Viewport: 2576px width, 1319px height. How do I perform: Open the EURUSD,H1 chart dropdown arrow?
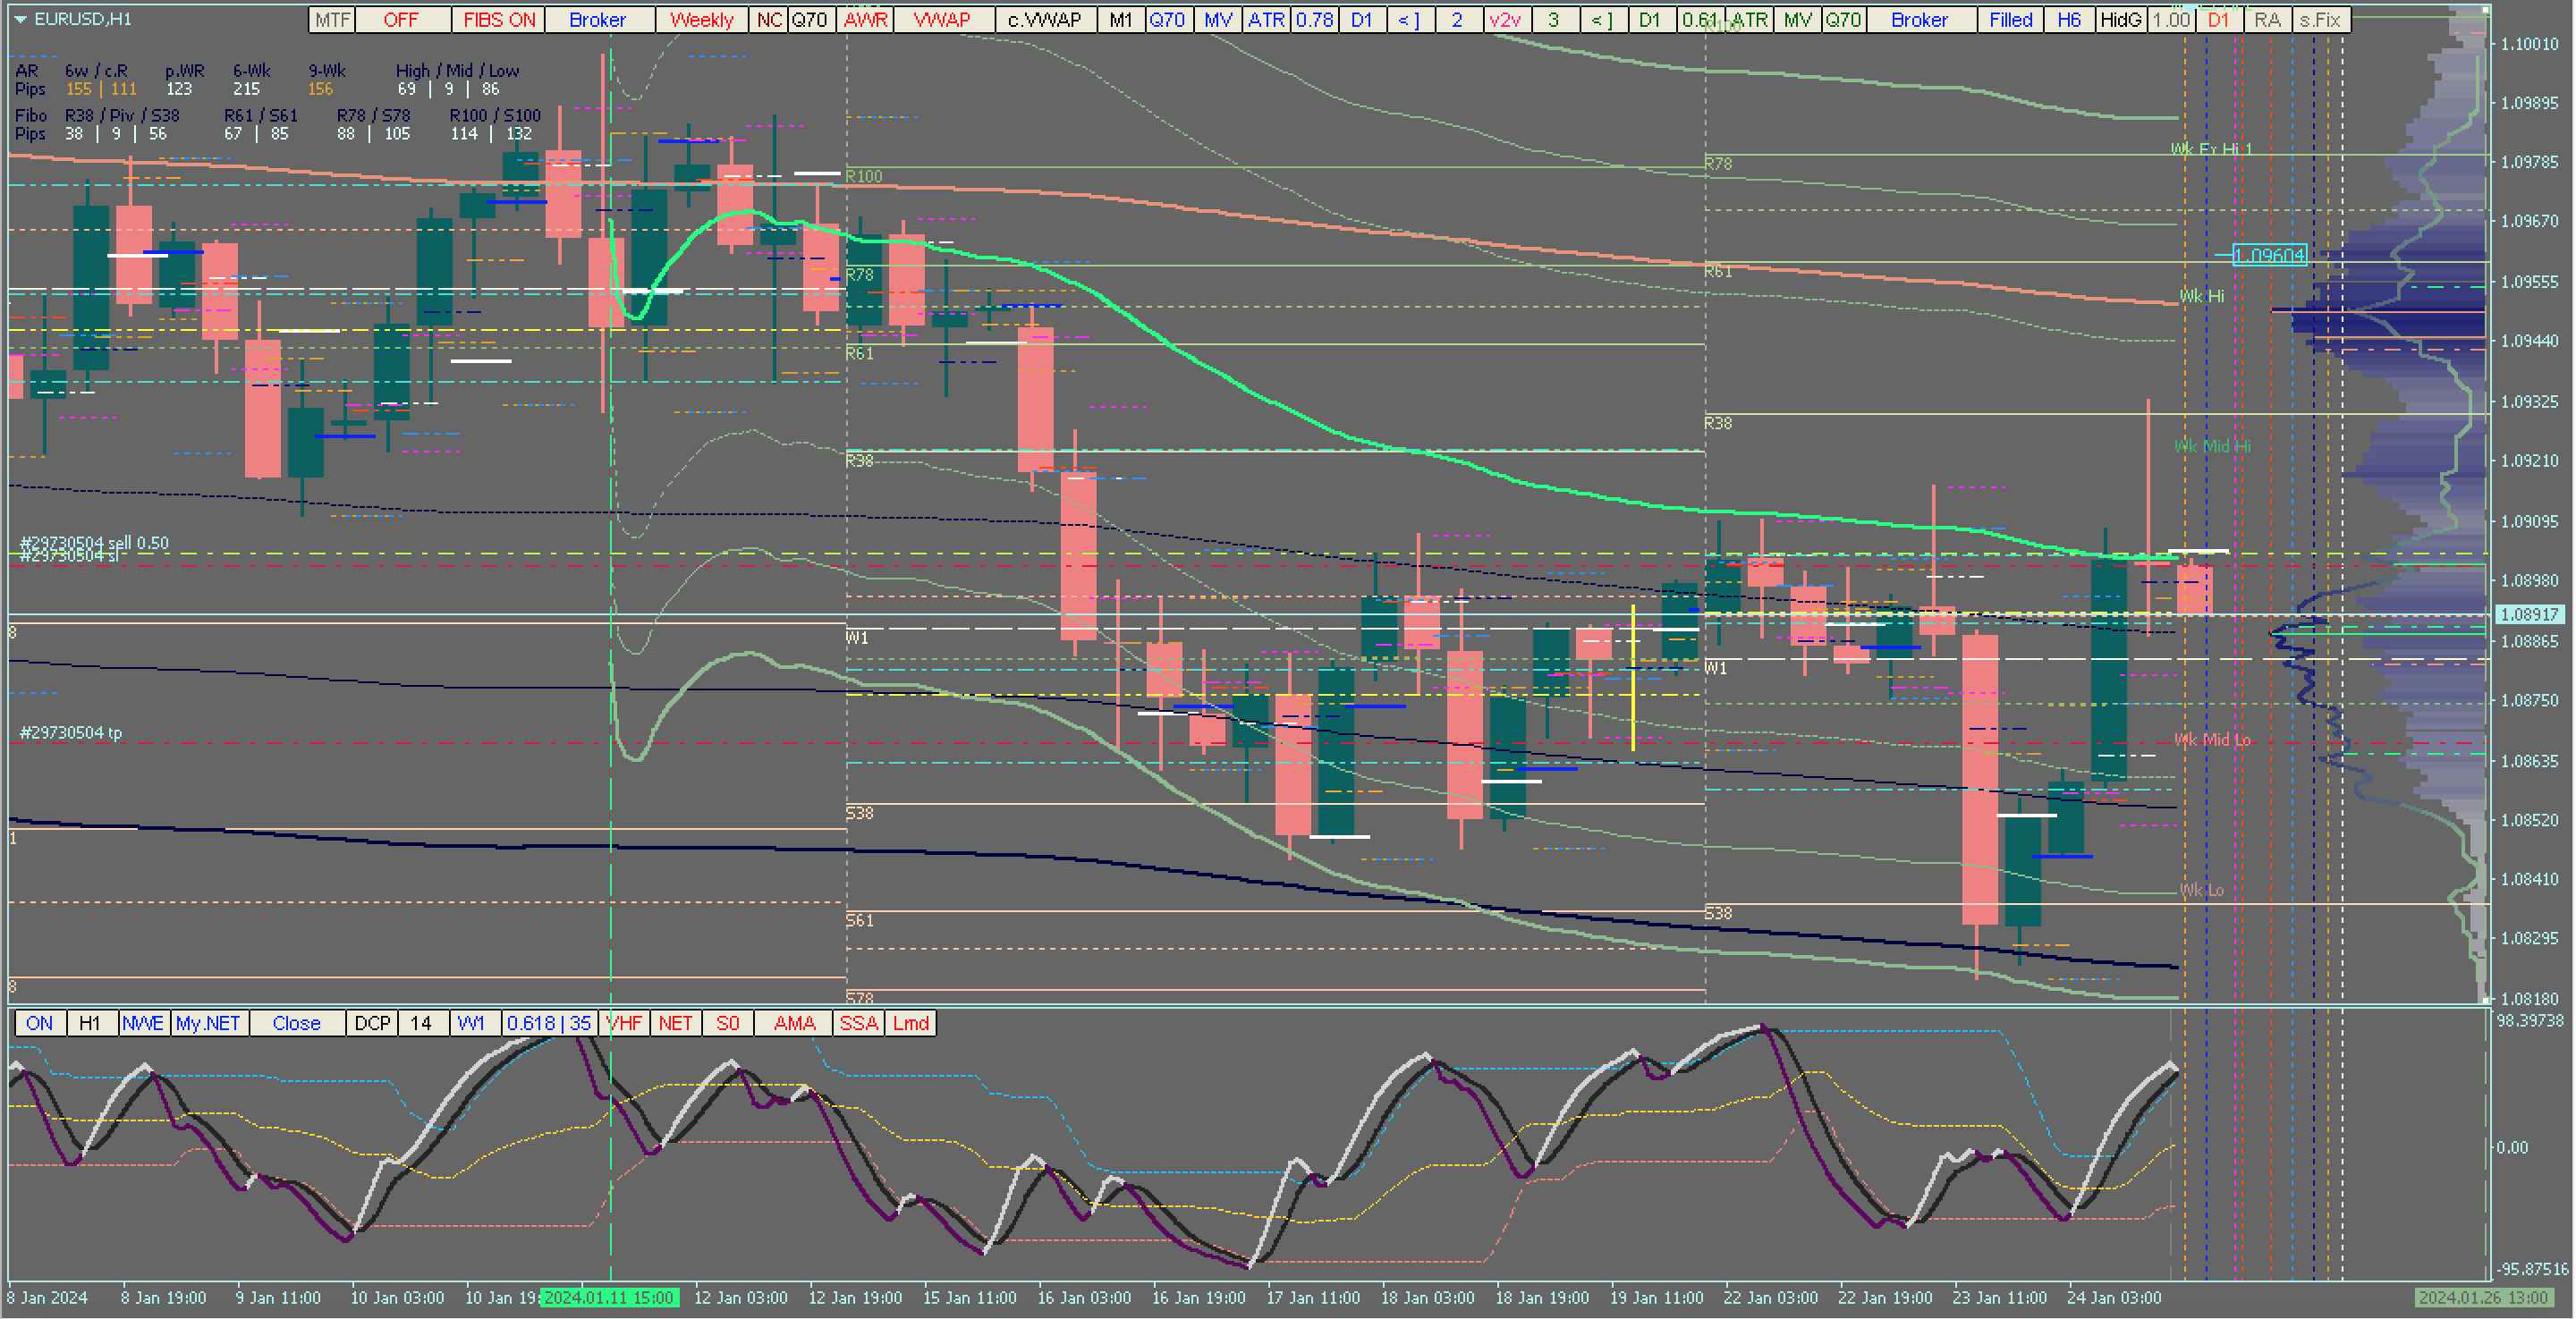[20, 19]
